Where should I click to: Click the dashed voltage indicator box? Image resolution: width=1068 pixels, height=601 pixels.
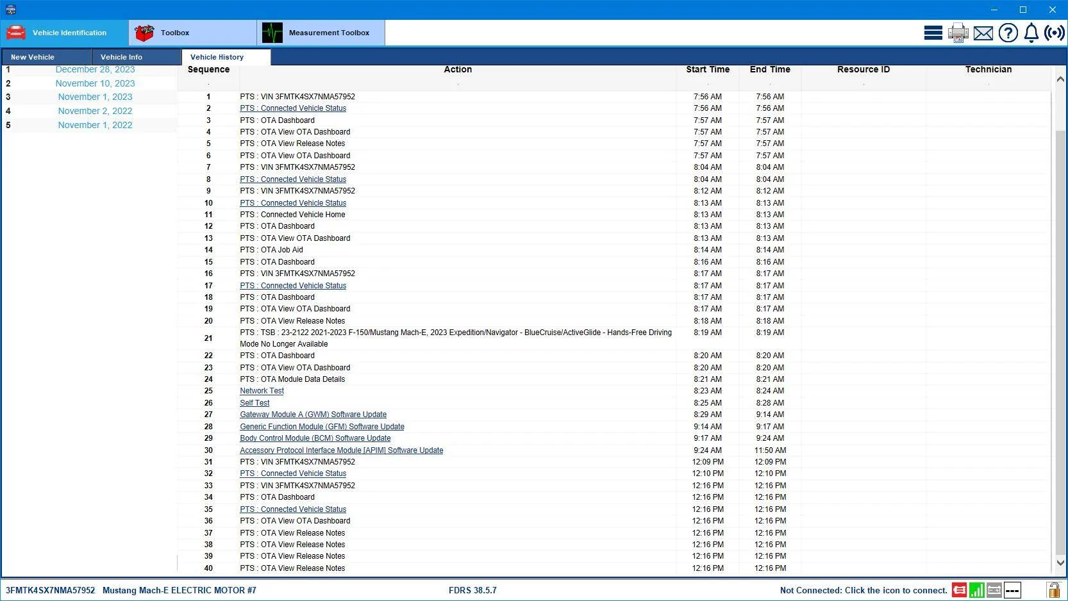1012,590
